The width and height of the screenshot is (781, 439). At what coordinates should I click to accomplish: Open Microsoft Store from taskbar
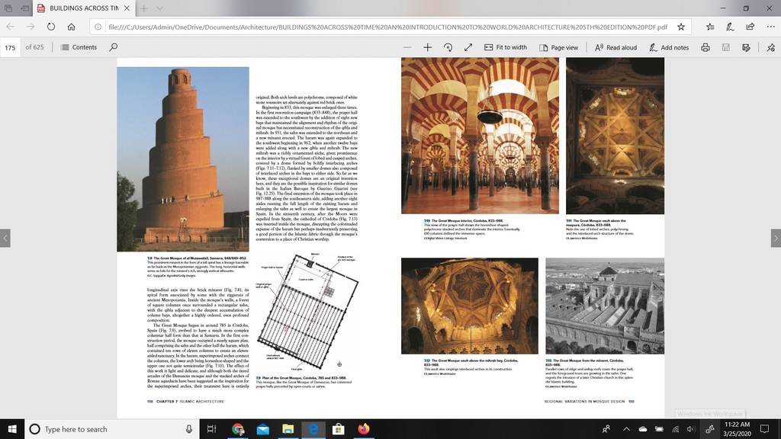[338, 429]
